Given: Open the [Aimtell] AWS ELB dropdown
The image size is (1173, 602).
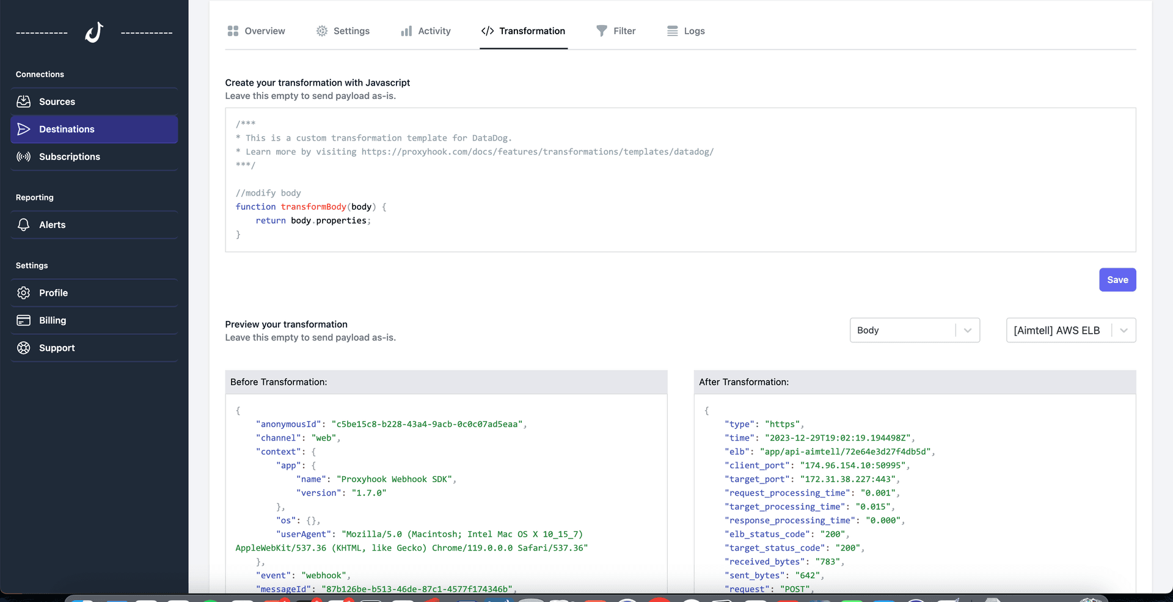Looking at the screenshot, I should click(x=1071, y=330).
